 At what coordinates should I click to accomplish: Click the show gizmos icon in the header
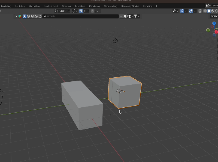182,11
